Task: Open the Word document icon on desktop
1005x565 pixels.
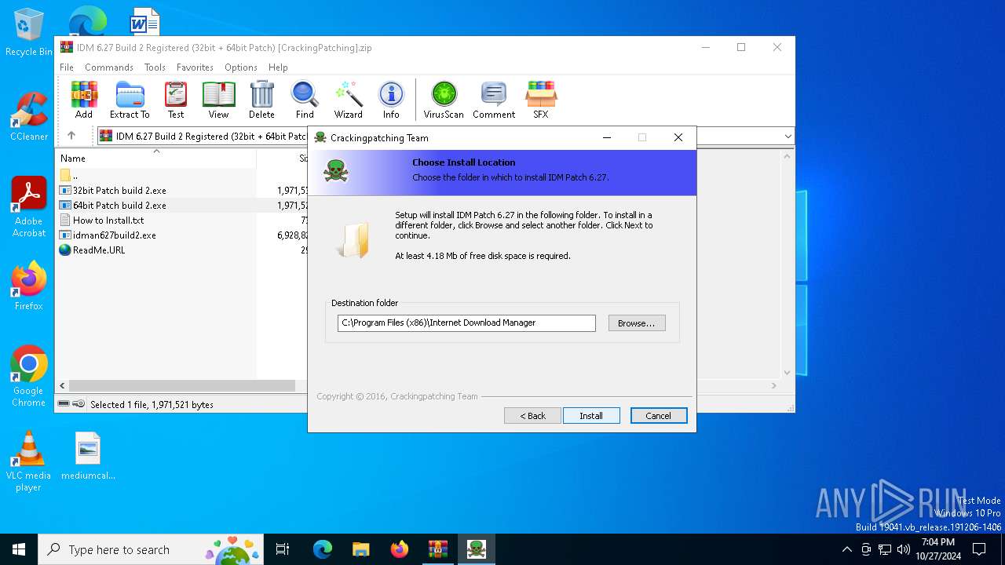Action: click(144, 21)
